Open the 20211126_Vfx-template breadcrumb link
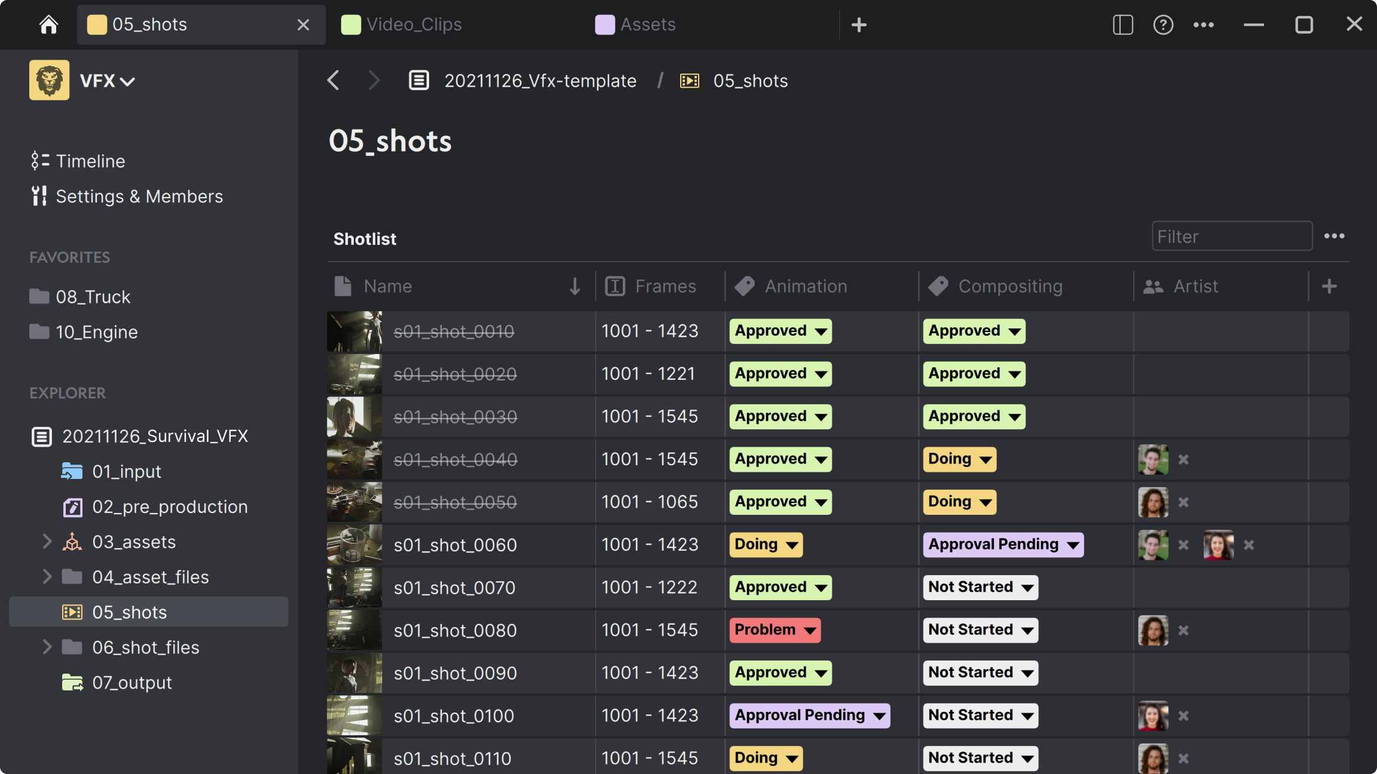The height and width of the screenshot is (774, 1377). point(540,81)
